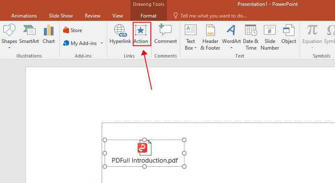Insert a Hyperlink

point(120,34)
